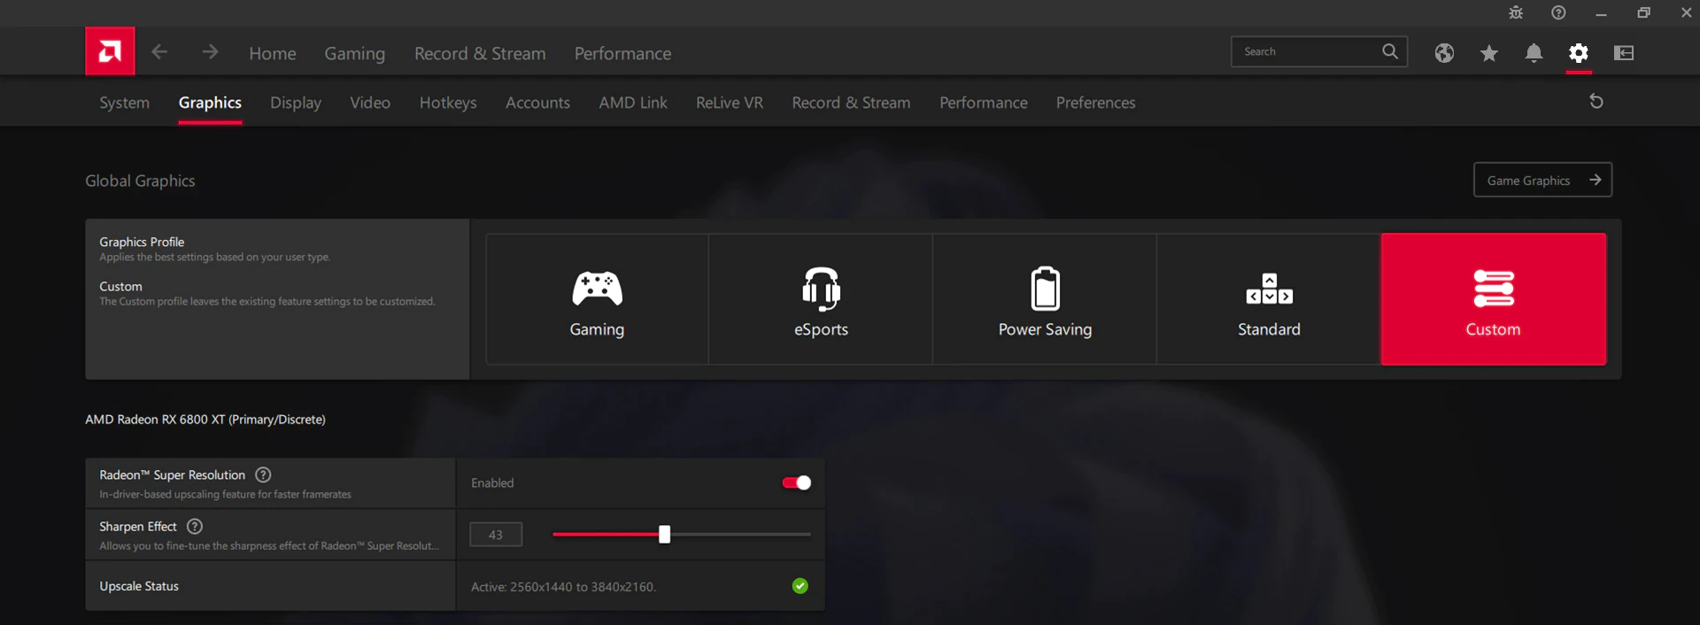1700x625 pixels.
Task: Open the help question mark icon
Action: coord(1558,12)
